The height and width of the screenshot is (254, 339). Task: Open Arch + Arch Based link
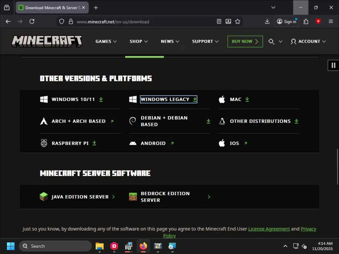click(x=82, y=121)
